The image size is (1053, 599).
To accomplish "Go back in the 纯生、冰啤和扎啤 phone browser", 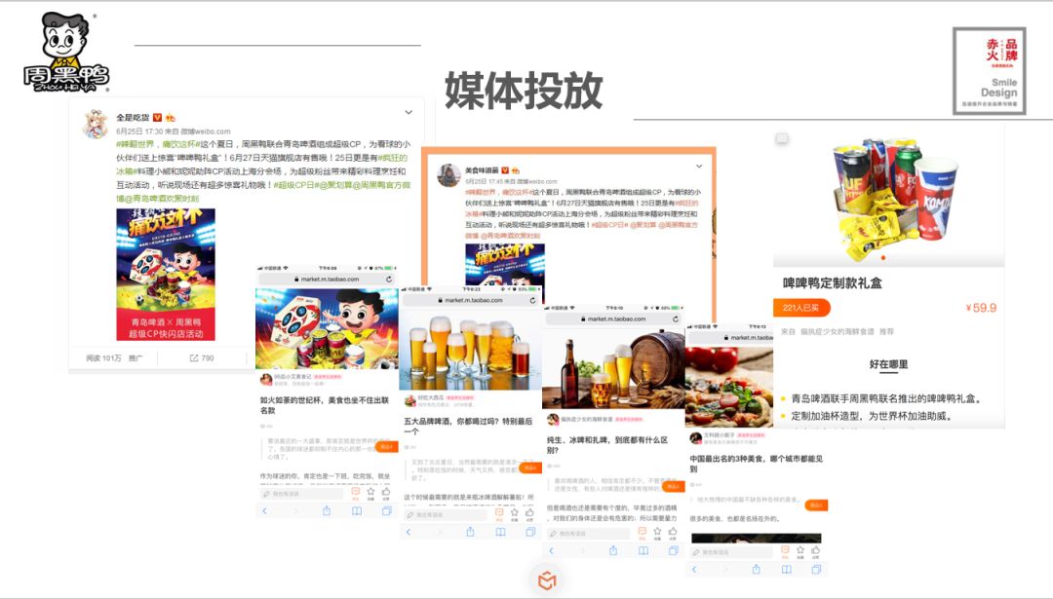I will click(551, 550).
